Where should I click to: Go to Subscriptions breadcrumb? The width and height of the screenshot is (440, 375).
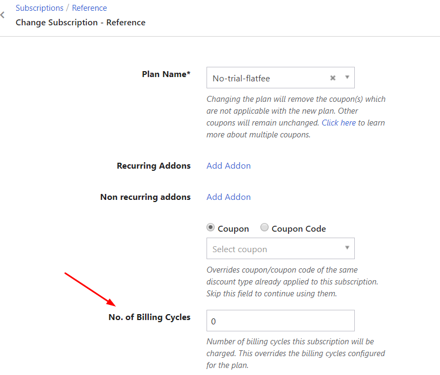pyautogui.click(x=39, y=8)
